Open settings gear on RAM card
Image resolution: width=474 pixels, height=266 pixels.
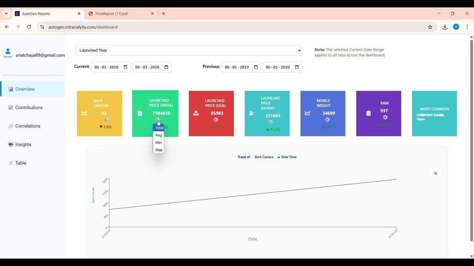[385, 117]
